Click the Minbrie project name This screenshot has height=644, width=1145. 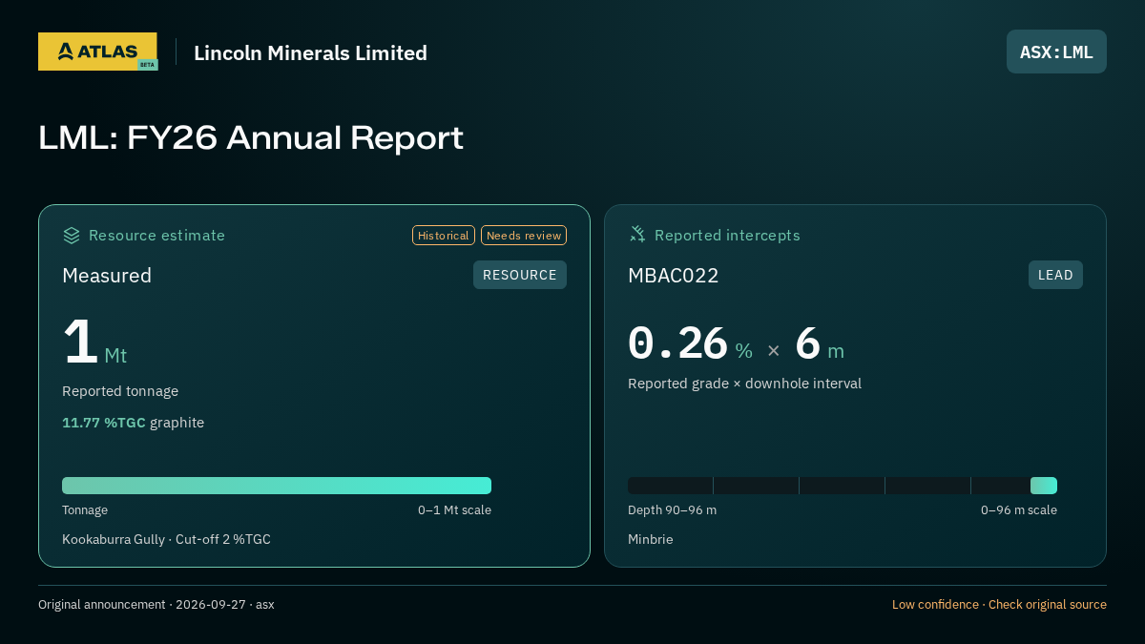[651, 539]
